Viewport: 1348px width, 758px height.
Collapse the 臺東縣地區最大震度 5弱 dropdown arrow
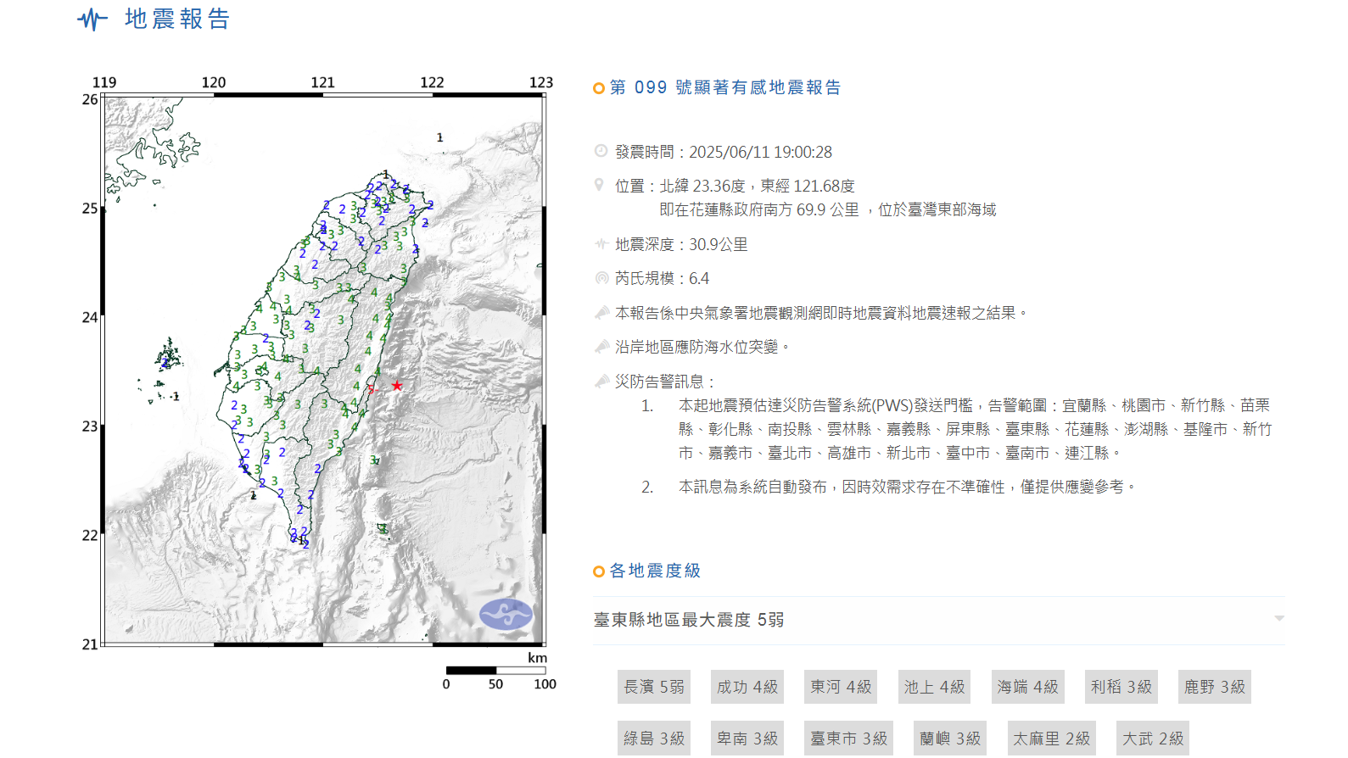click(x=1279, y=619)
